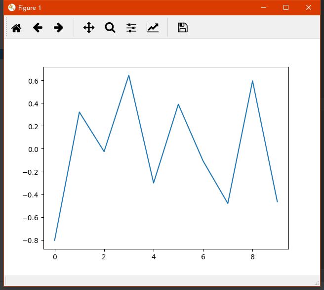Open the Edit axis and curve parameters tool
Screen dimensions: 324x290
[153, 28]
